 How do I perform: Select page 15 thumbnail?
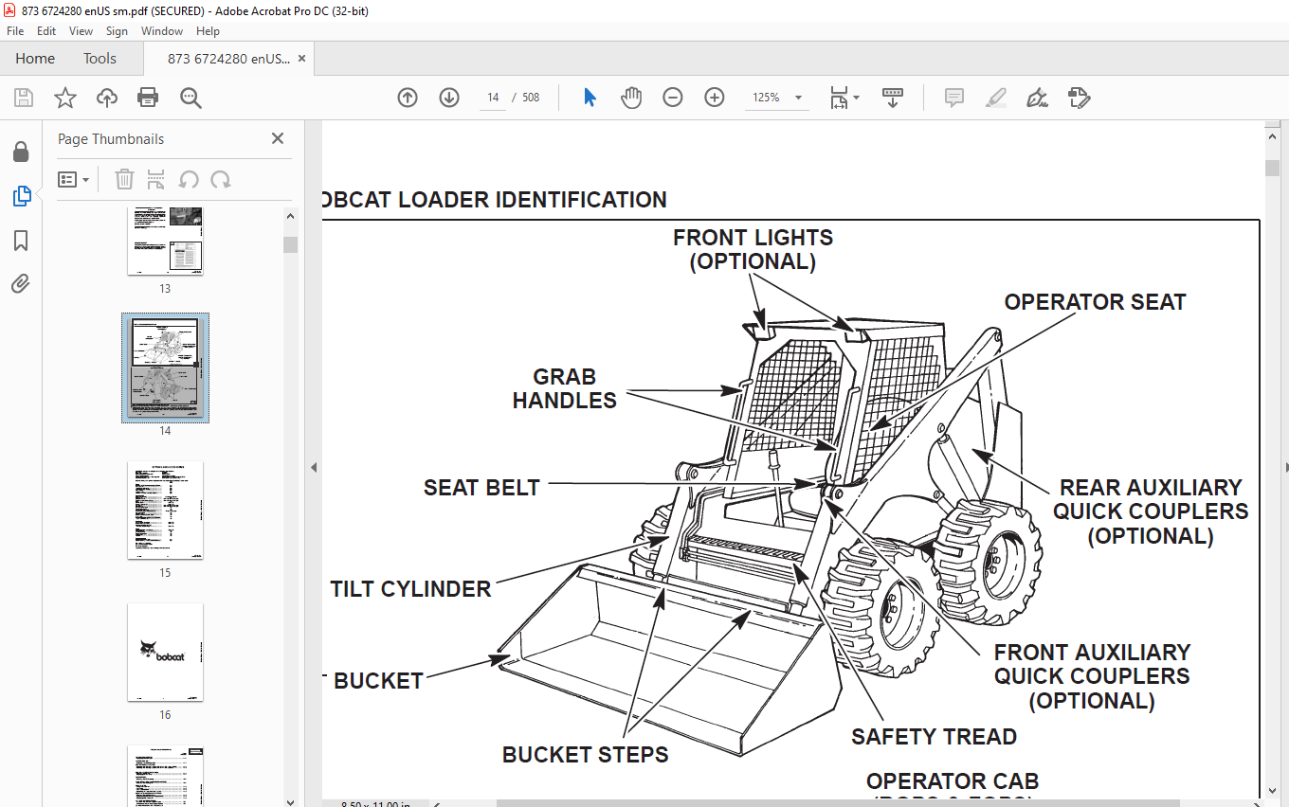165,510
